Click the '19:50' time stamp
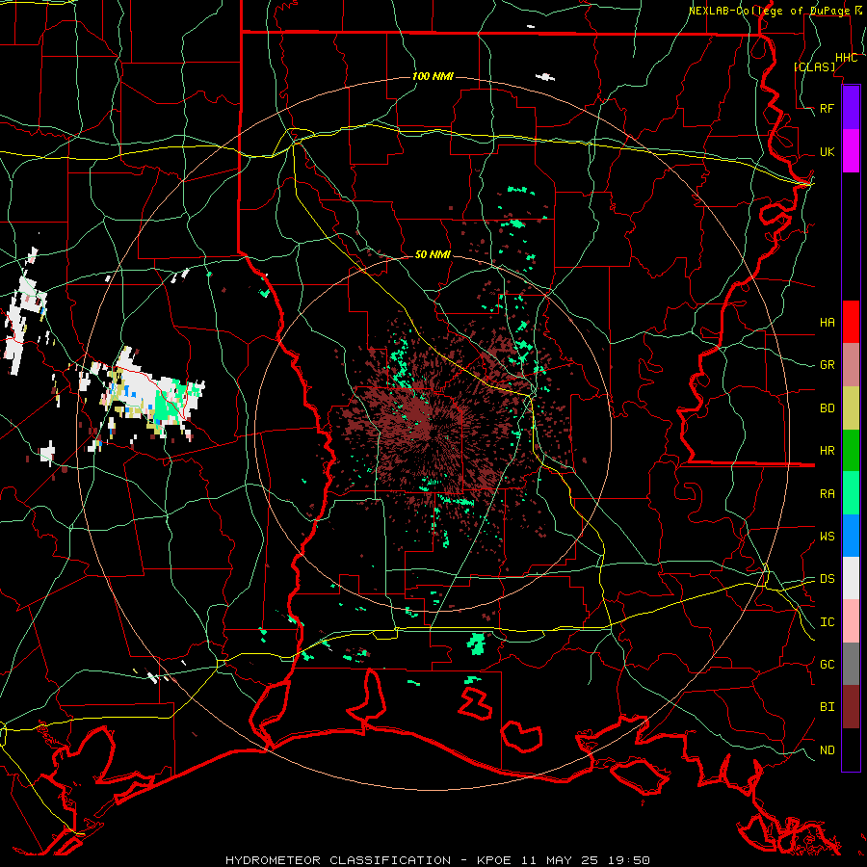Image resolution: width=867 pixels, height=867 pixels. pyautogui.click(x=629, y=860)
